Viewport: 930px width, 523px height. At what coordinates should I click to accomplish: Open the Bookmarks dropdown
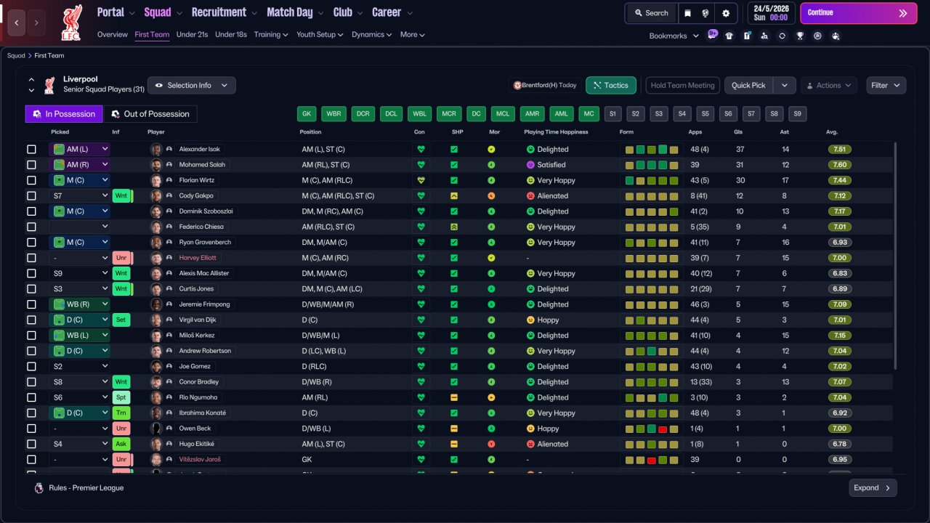click(674, 36)
